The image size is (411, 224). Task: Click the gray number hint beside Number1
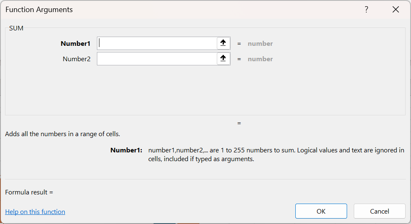click(x=260, y=44)
